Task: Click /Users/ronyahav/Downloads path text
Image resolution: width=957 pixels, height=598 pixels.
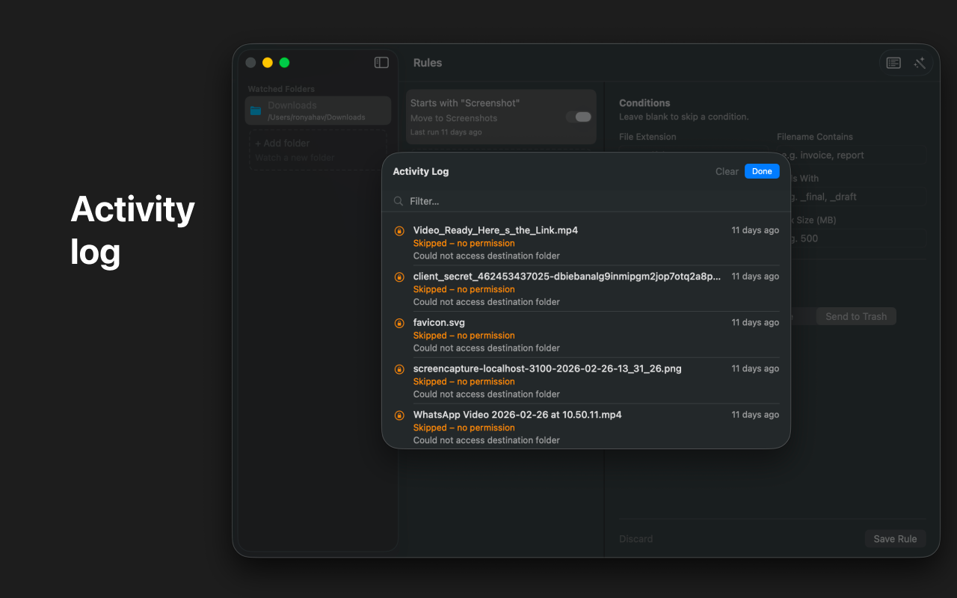Action: [x=317, y=117]
